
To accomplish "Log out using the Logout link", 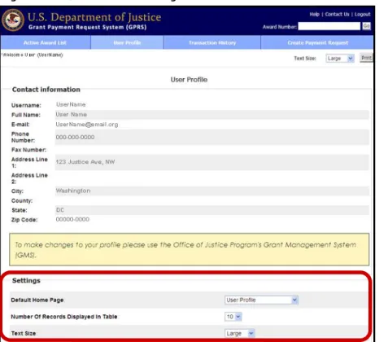I will pos(362,15).
